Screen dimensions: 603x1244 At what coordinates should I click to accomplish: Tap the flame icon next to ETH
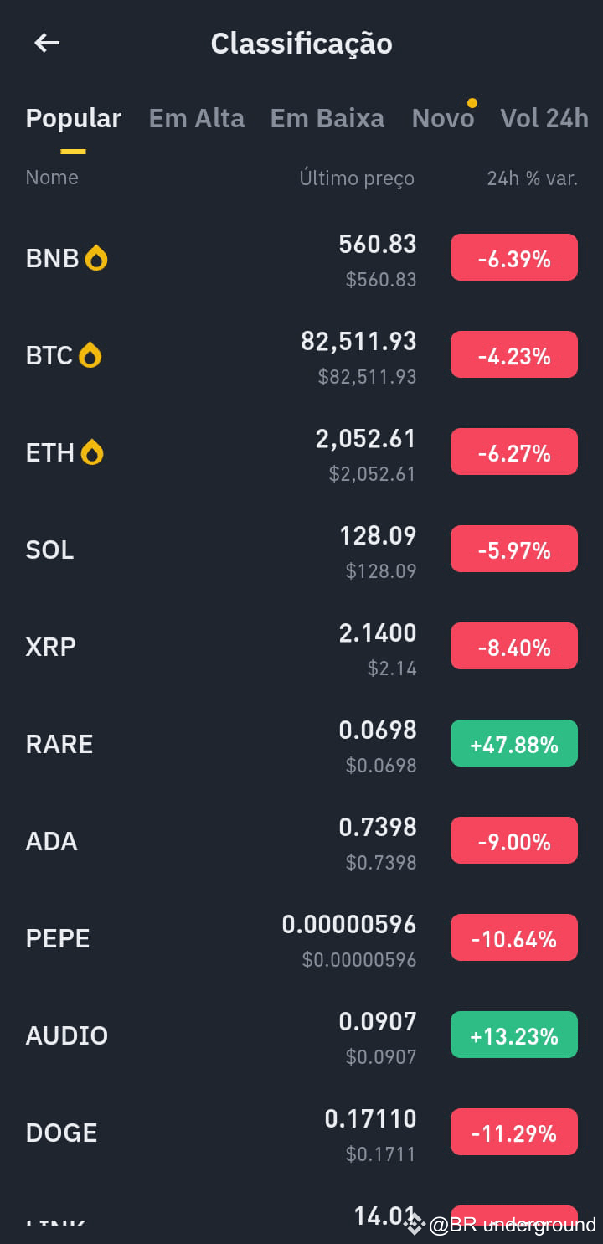92,452
